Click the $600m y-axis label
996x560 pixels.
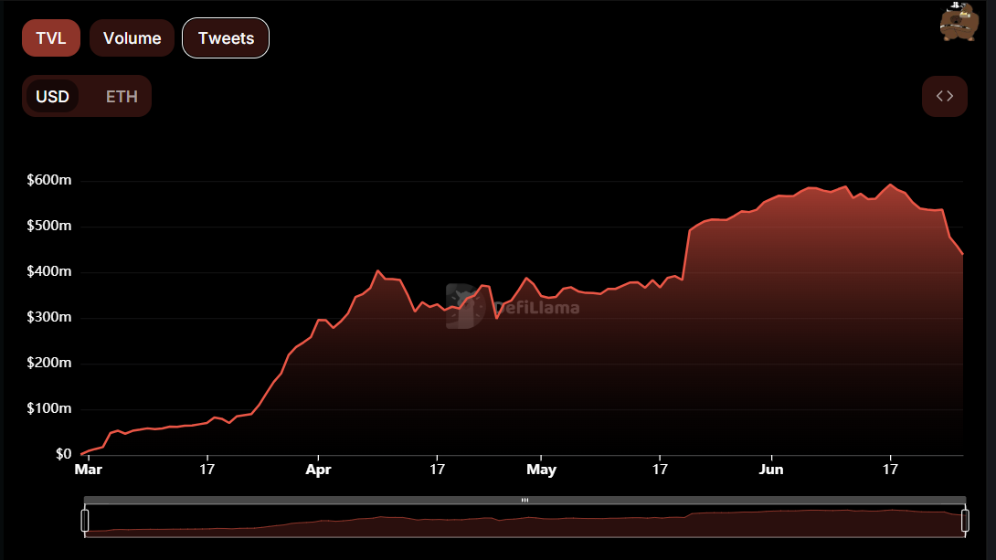49,180
